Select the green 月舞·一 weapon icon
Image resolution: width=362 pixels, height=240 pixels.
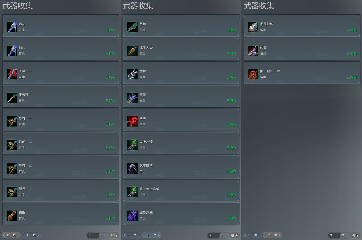(x=132, y=27)
